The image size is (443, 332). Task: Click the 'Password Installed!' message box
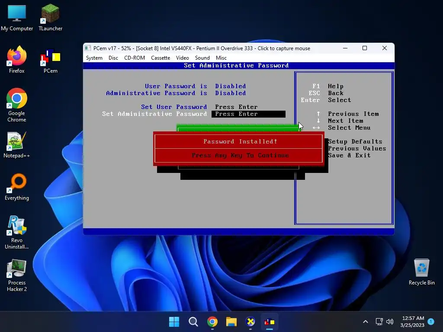pyautogui.click(x=239, y=149)
